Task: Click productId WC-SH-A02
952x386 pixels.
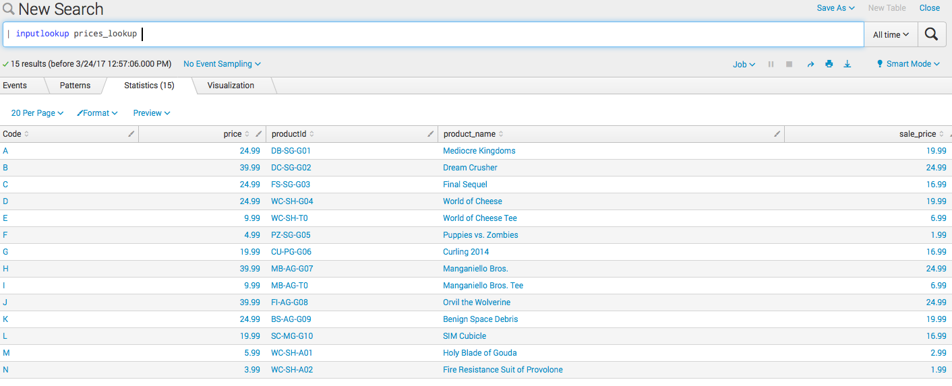Action: 292,370
